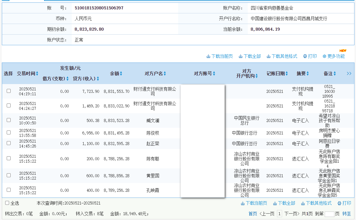This screenshot has height=220, width=356.
Task: Click branch name 中国建设银行股份有限公司西昌月城支行
Action: 289,19
